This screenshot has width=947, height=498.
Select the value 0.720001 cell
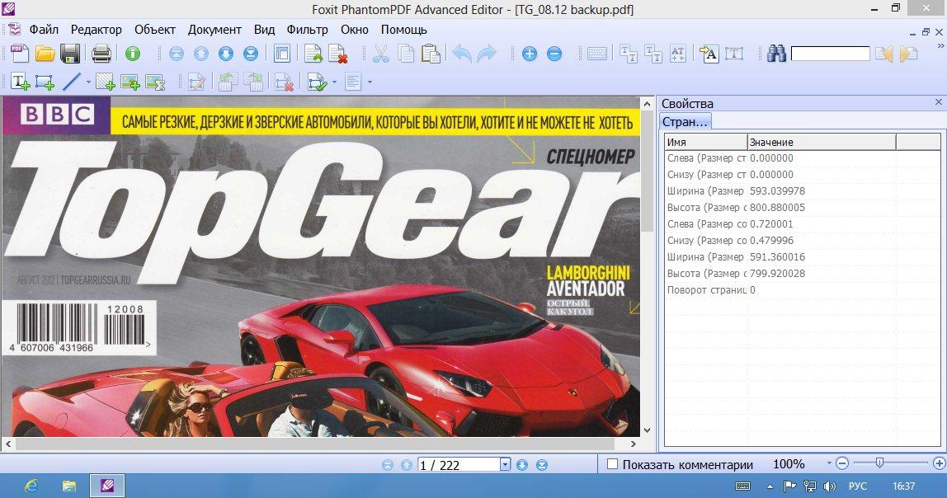pos(771,224)
